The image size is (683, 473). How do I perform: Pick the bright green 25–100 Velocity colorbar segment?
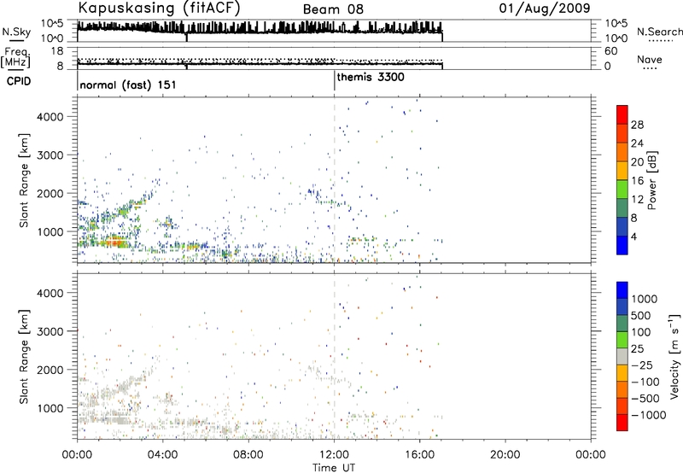pos(622,340)
